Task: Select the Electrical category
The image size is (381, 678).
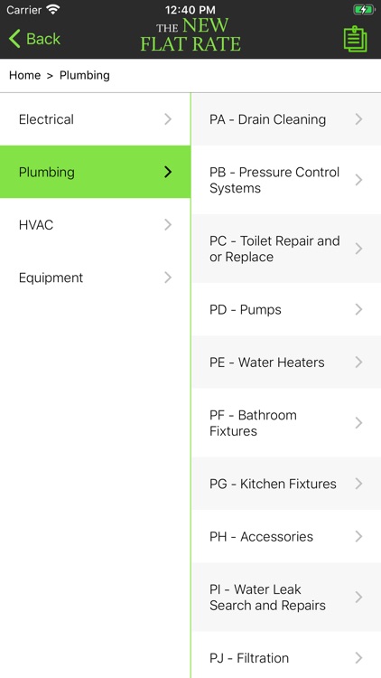Action: 95,119
